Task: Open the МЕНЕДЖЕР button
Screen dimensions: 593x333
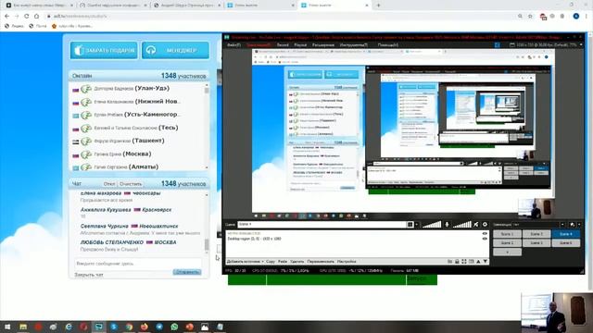Action: click(x=175, y=50)
